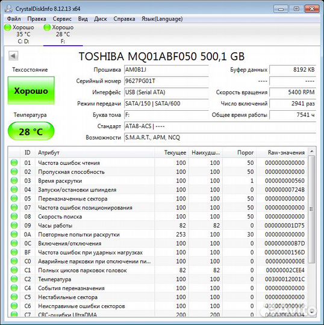Open the Вид menu

click(83, 19)
